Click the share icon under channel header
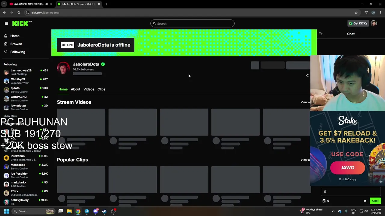Viewport: 385px width, 216px height. (307, 76)
